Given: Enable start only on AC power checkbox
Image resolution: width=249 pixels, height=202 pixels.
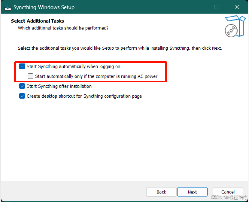Looking at the screenshot, I should pyautogui.click(x=31, y=76).
